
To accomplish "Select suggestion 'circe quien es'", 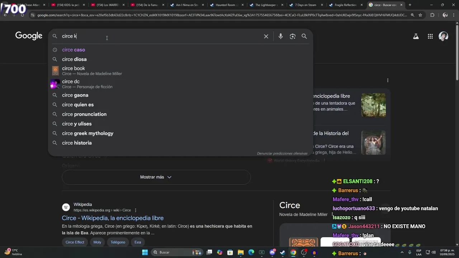I will tap(180, 105).
